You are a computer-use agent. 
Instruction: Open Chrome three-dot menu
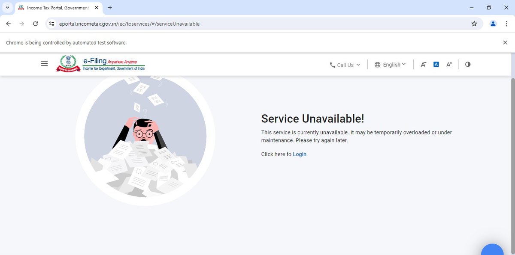pos(507,24)
